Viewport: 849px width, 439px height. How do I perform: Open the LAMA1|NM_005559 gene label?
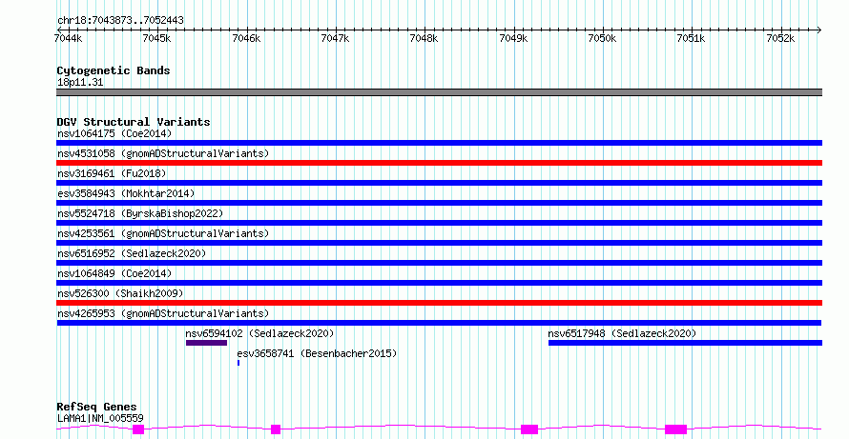100,418
